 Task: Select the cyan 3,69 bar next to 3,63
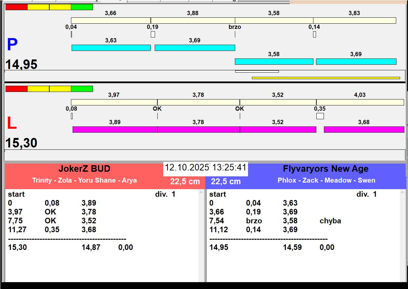195,48
